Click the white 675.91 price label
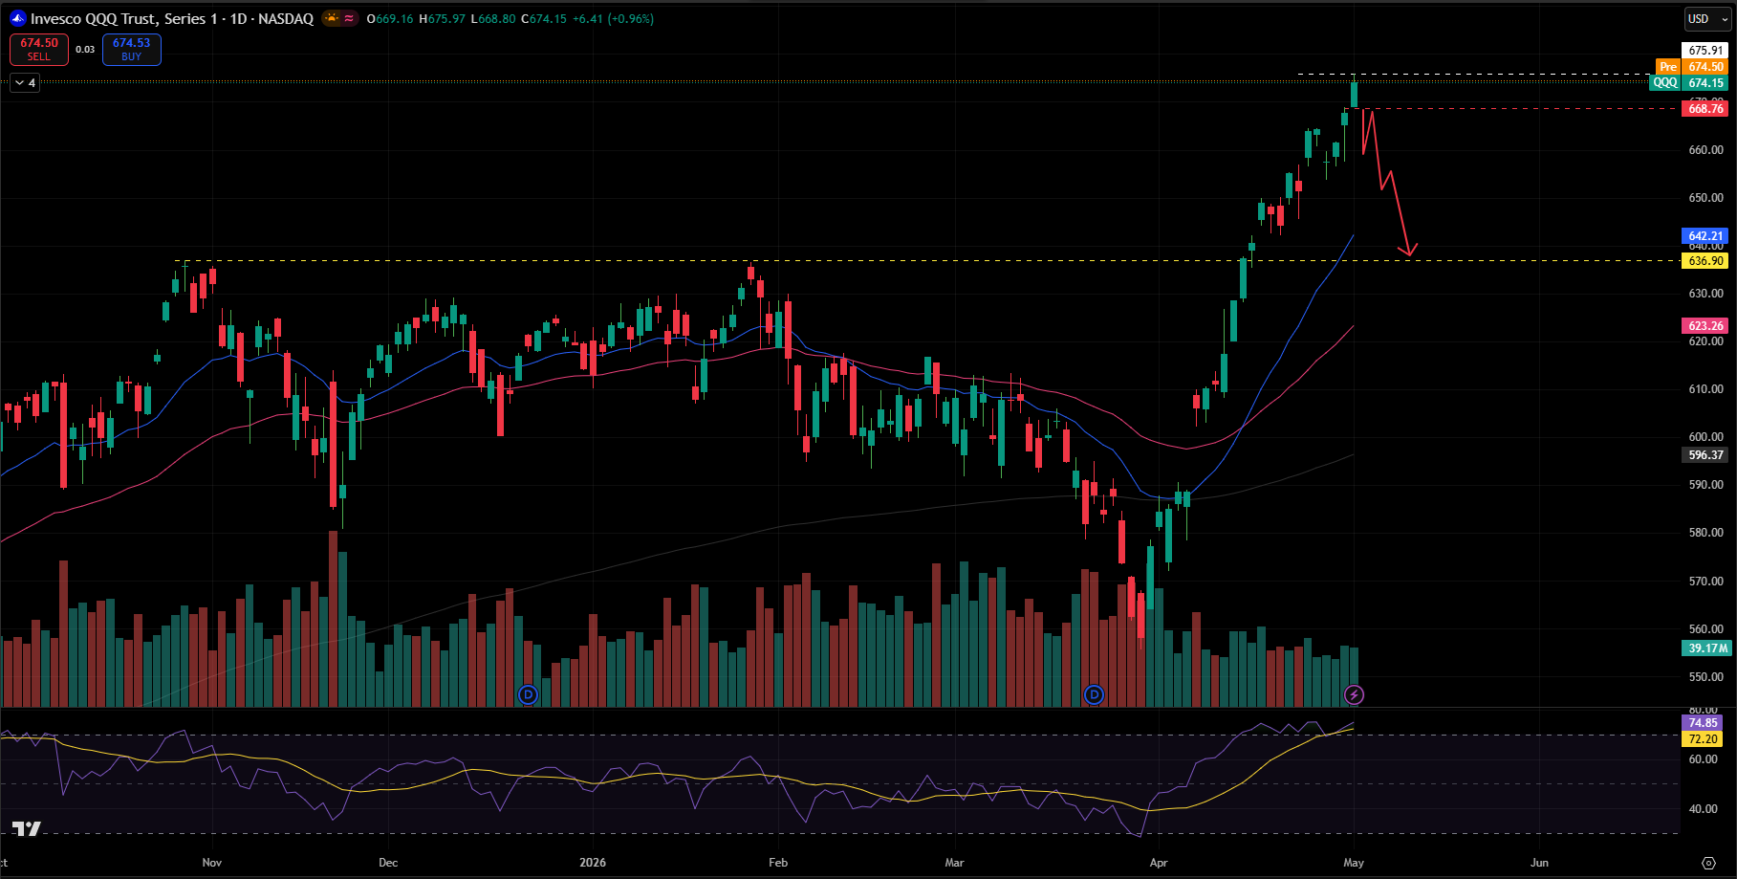This screenshot has height=879, width=1737. coord(1705,51)
